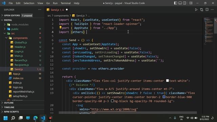The width and height of the screenshot is (217, 122).
Task: Click the VS Code taskbar icon
Action: (43, 118)
